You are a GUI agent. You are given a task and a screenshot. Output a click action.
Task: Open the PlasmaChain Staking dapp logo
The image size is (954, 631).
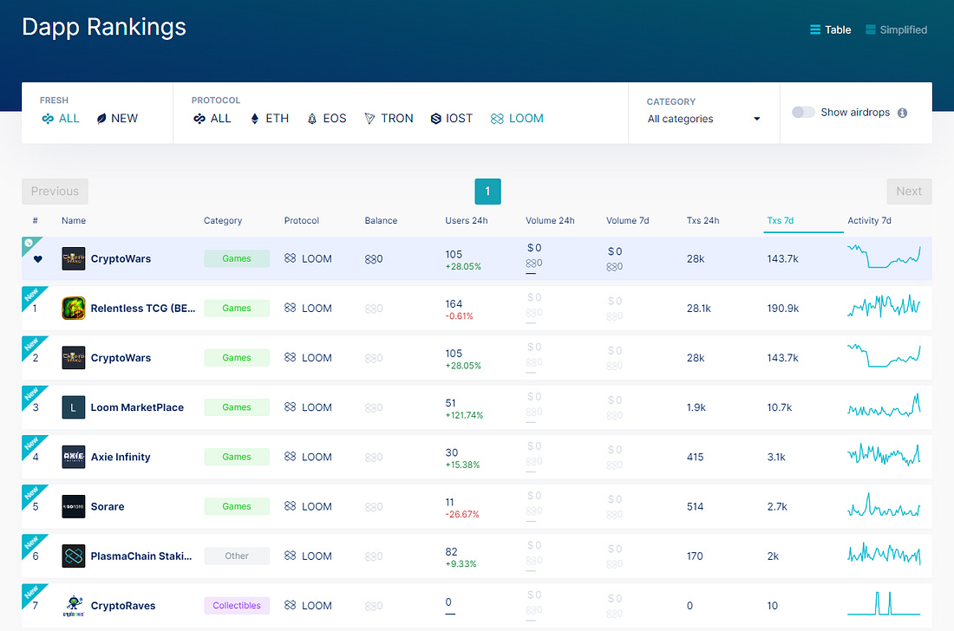click(x=74, y=556)
